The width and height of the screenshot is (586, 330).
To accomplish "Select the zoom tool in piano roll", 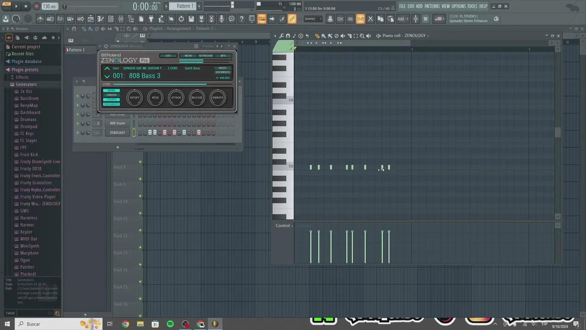I will point(362,36).
